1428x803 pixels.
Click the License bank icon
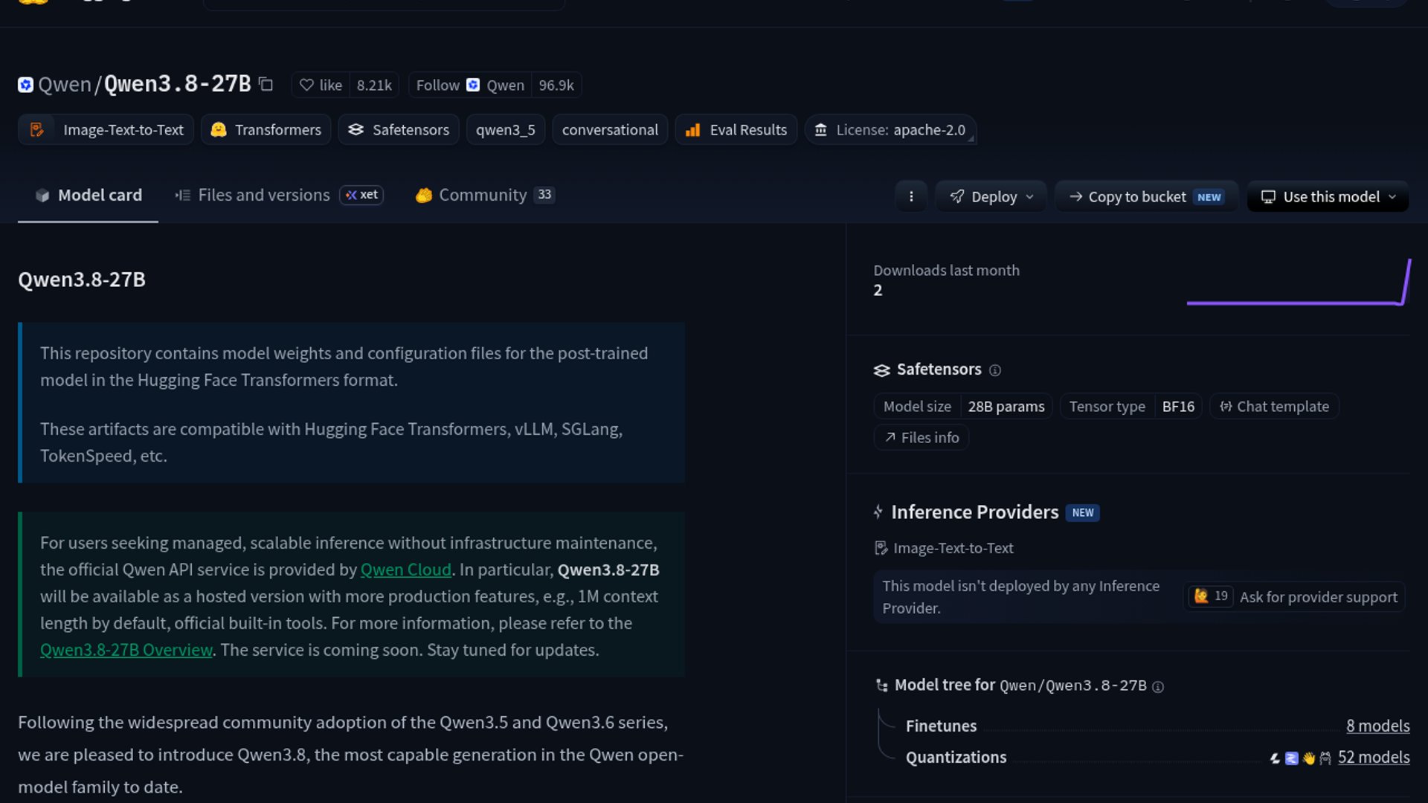[820, 130]
